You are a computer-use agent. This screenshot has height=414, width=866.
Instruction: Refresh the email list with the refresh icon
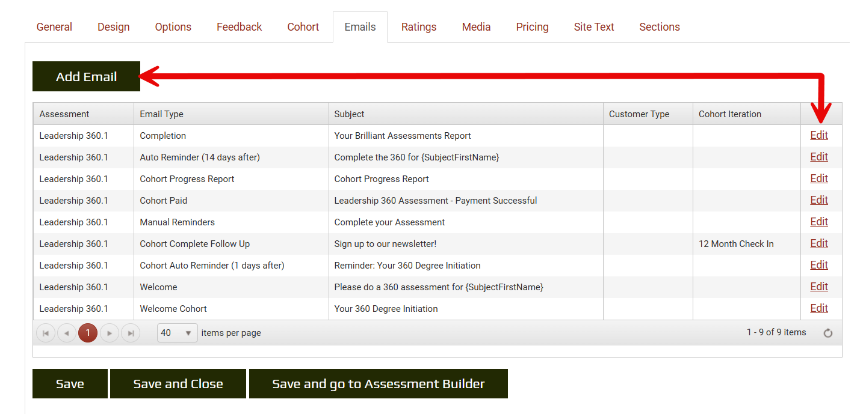[x=828, y=332]
